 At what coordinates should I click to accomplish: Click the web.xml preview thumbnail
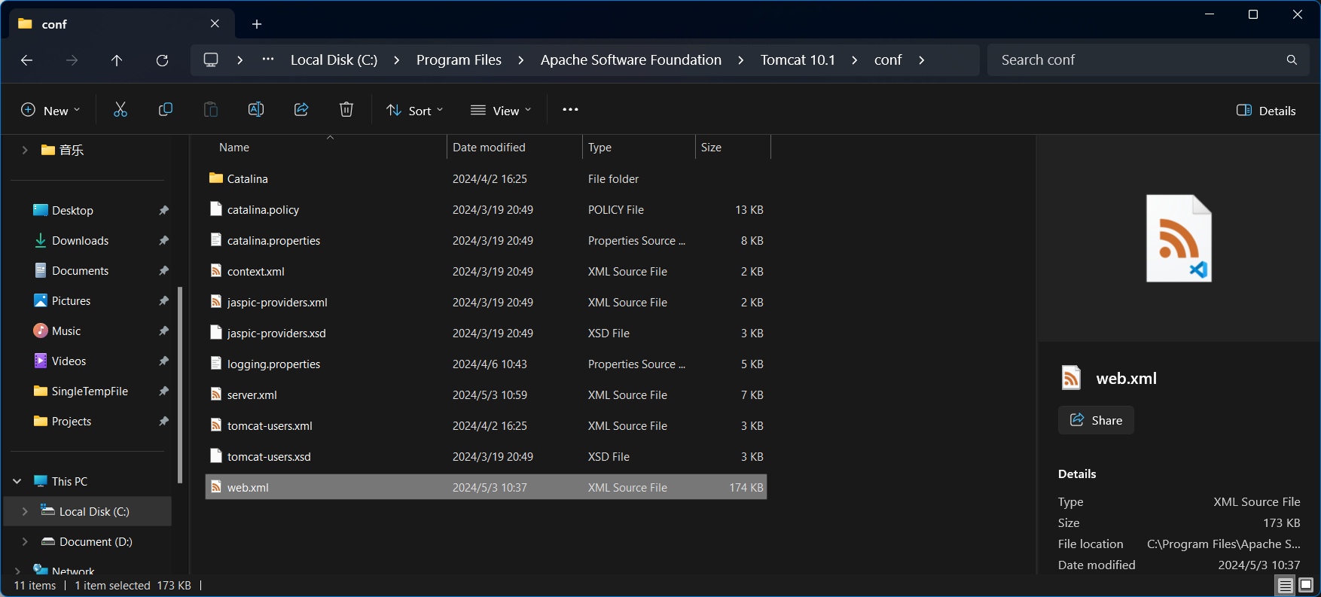pyautogui.click(x=1179, y=239)
